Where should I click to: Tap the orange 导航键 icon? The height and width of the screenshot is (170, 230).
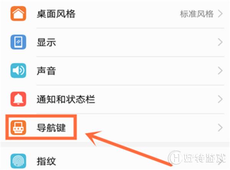(x=18, y=128)
